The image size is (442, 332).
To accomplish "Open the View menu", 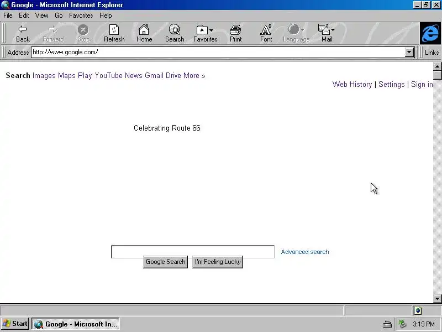I will (42, 15).
